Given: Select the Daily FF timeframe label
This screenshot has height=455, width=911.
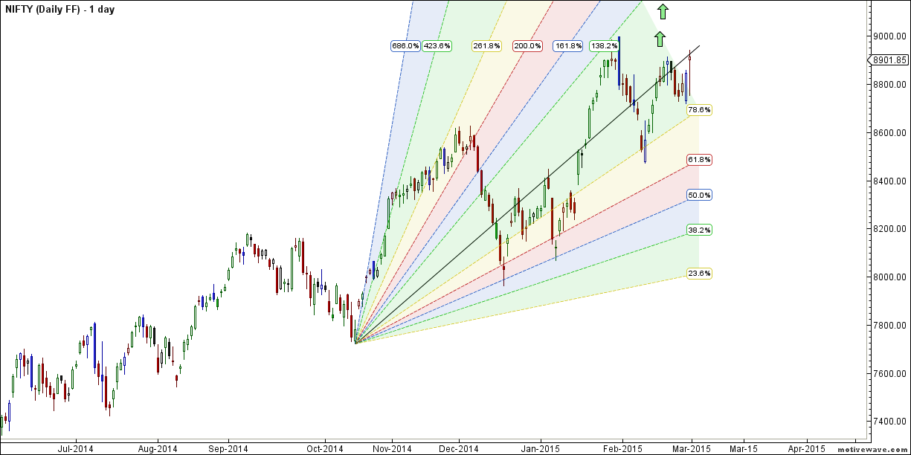Looking at the screenshot, I should (x=56, y=10).
